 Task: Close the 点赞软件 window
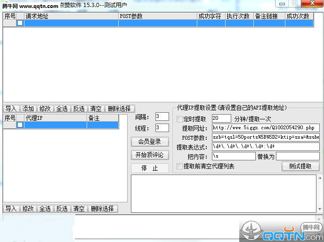pos(312,3)
